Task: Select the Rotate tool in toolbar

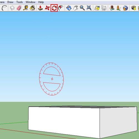Action: (x=54, y=8)
